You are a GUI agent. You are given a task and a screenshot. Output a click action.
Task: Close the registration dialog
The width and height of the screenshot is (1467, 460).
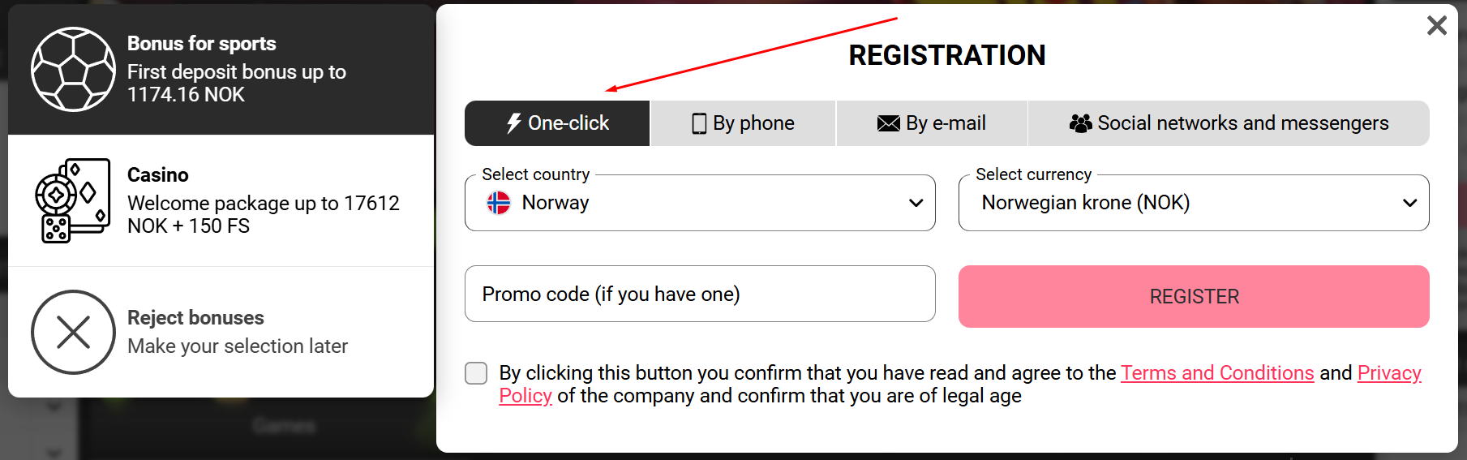pyautogui.click(x=1436, y=26)
